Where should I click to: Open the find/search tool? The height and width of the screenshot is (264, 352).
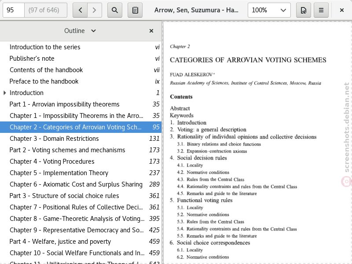(x=115, y=10)
